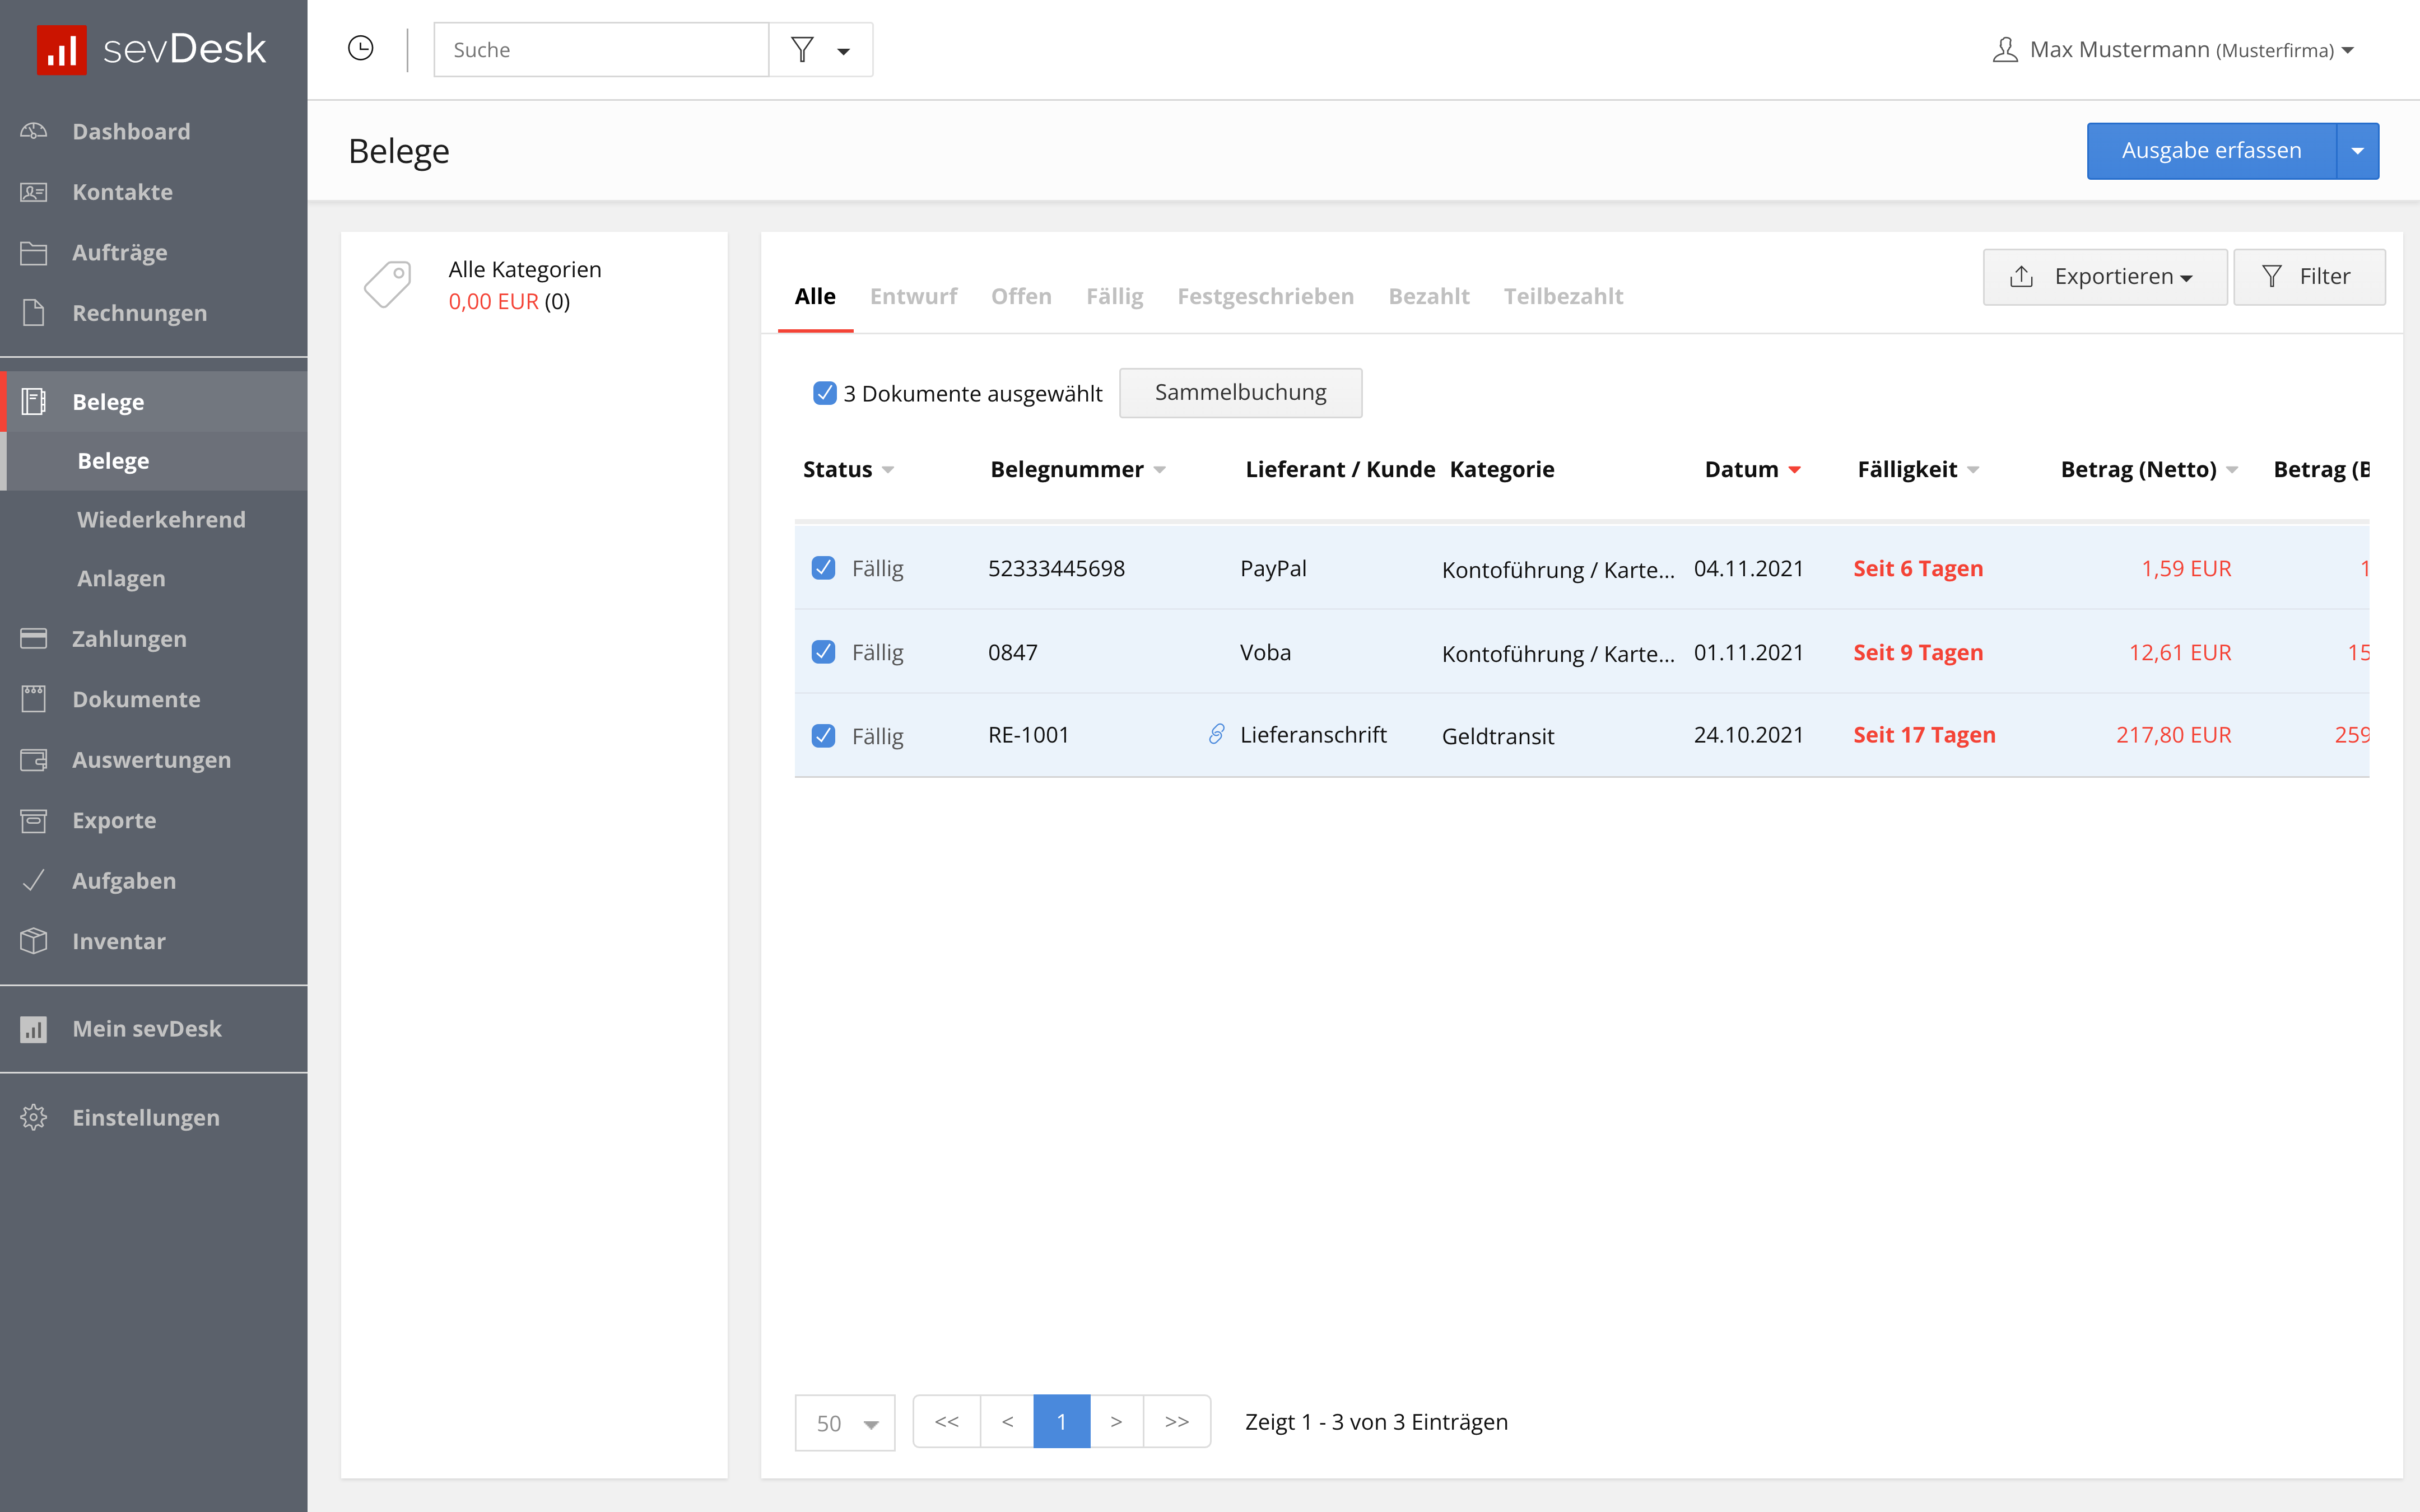Click the export upload icon
This screenshot has height=1512, width=2420.
tap(2021, 276)
